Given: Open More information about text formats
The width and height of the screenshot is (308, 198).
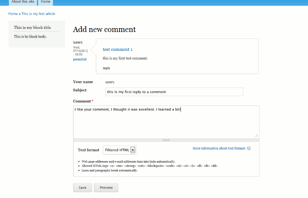Looking at the screenshot, I should 219,148.
